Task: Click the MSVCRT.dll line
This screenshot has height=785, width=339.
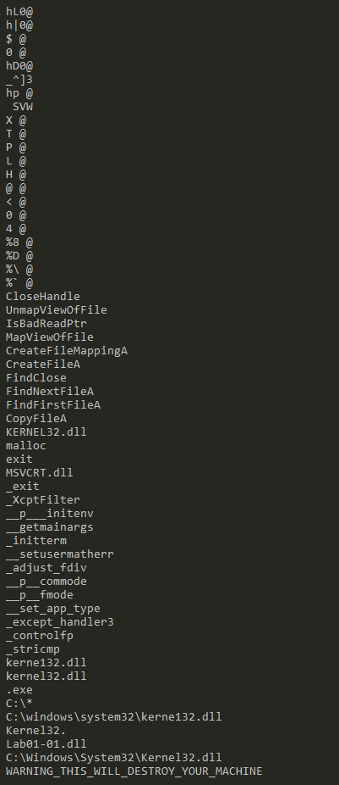Action: [x=40, y=472]
